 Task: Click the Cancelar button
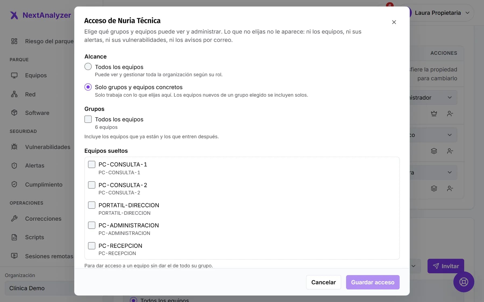click(x=323, y=282)
